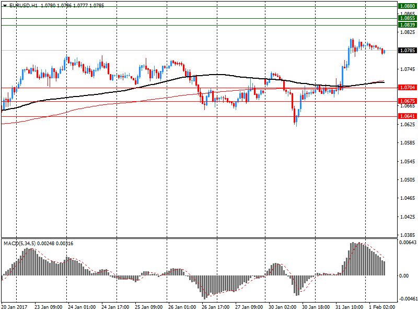The image size is (418, 313).
Task: Select the red 1.0675 support level label
Action: 408,101
